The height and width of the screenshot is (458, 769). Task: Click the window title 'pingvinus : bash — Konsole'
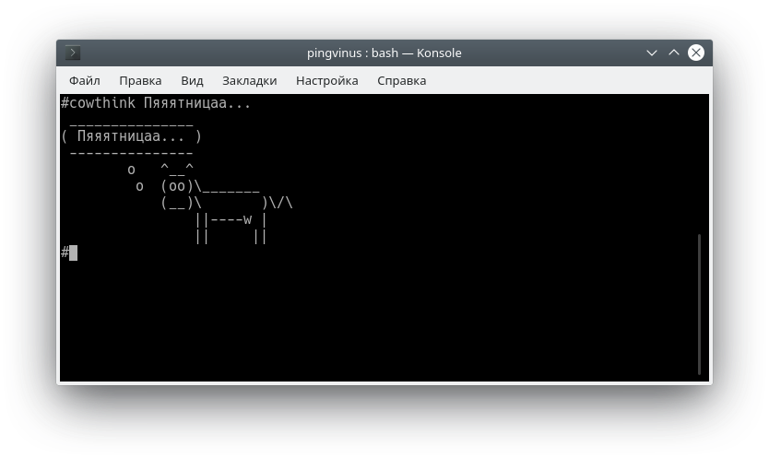(x=384, y=53)
